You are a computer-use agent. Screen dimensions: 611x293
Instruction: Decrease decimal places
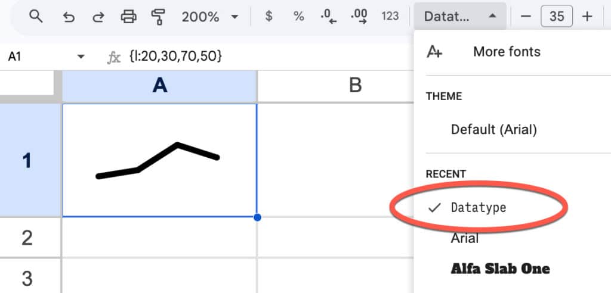point(329,17)
